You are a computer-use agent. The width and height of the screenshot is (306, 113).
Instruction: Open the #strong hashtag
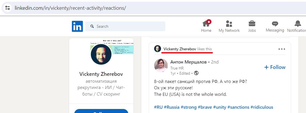click(x=189, y=107)
